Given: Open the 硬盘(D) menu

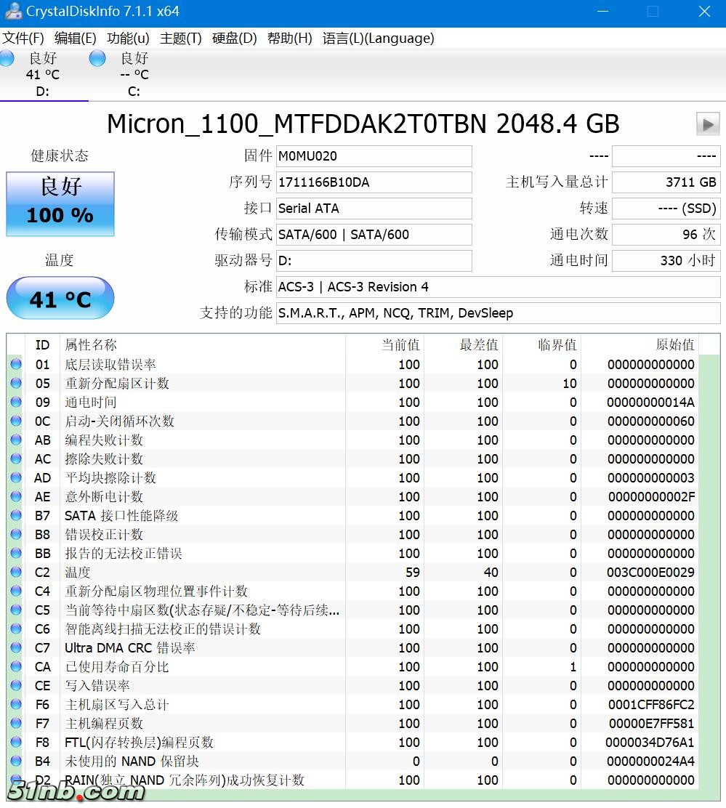Looking at the screenshot, I should click(234, 39).
